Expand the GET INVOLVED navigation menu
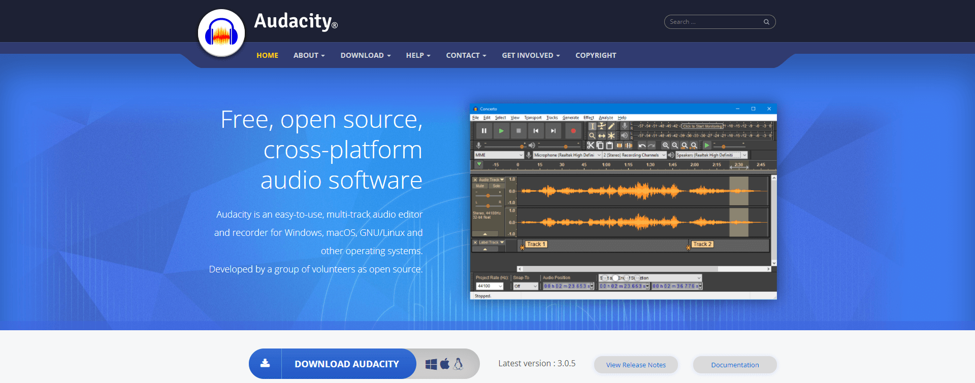This screenshot has height=383, width=975. click(x=531, y=55)
